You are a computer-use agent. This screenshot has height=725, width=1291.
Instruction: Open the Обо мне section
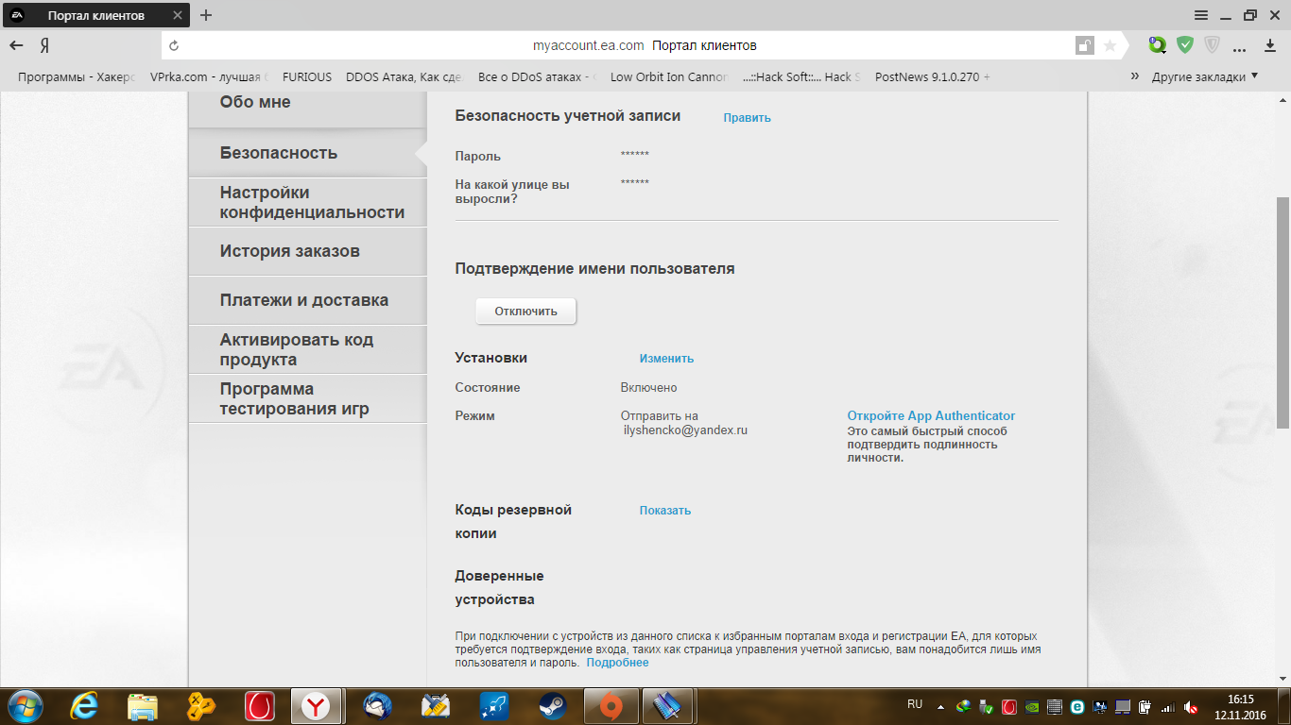pos(308,107)
